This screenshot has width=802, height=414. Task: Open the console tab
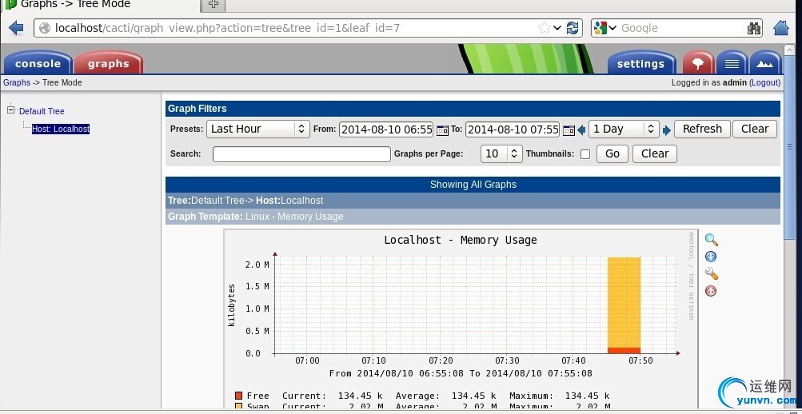click(38, 63)
